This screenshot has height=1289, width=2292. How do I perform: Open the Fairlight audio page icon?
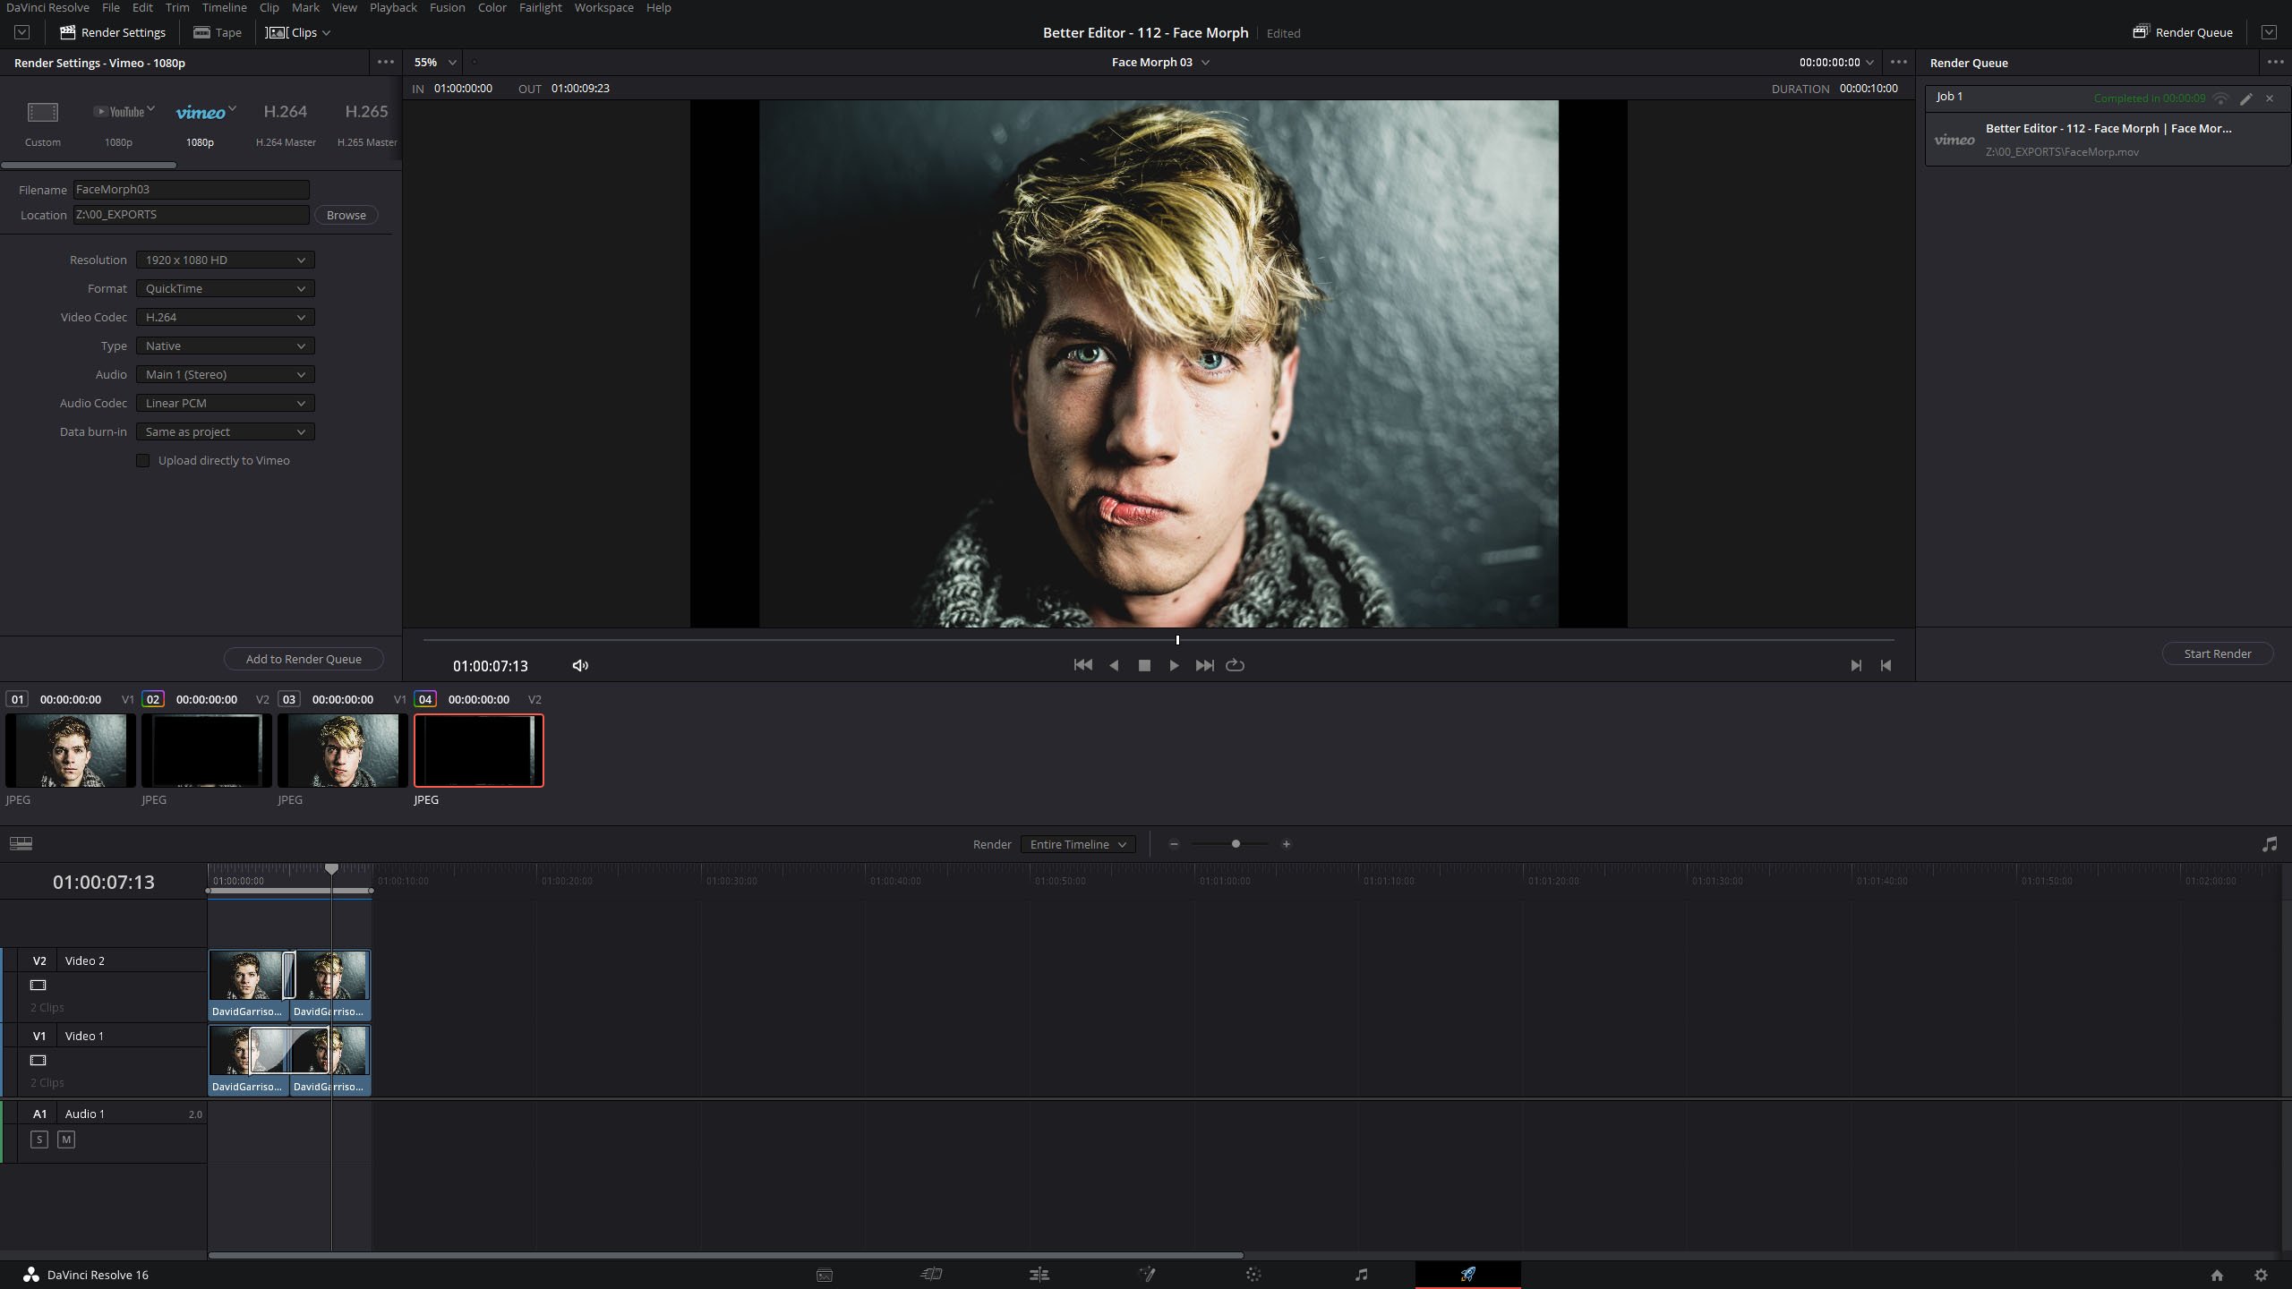pyautogui.click(x=1361, y=1275)
